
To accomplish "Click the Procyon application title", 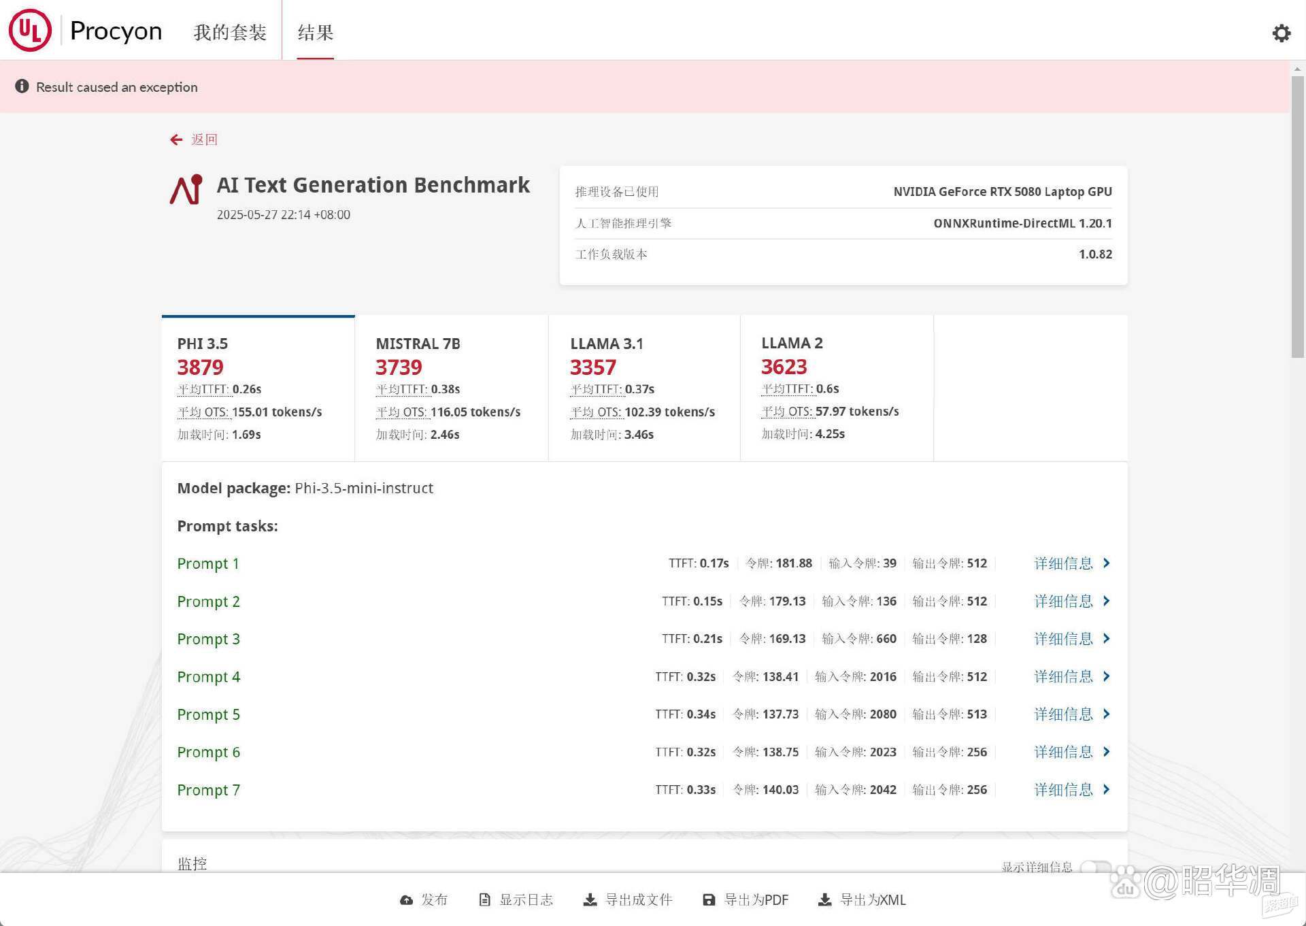I will coord(116,31).
